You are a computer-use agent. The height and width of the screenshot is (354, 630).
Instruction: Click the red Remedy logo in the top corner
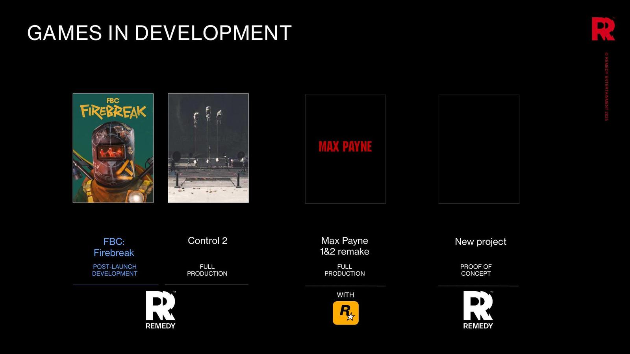point(603,29)
